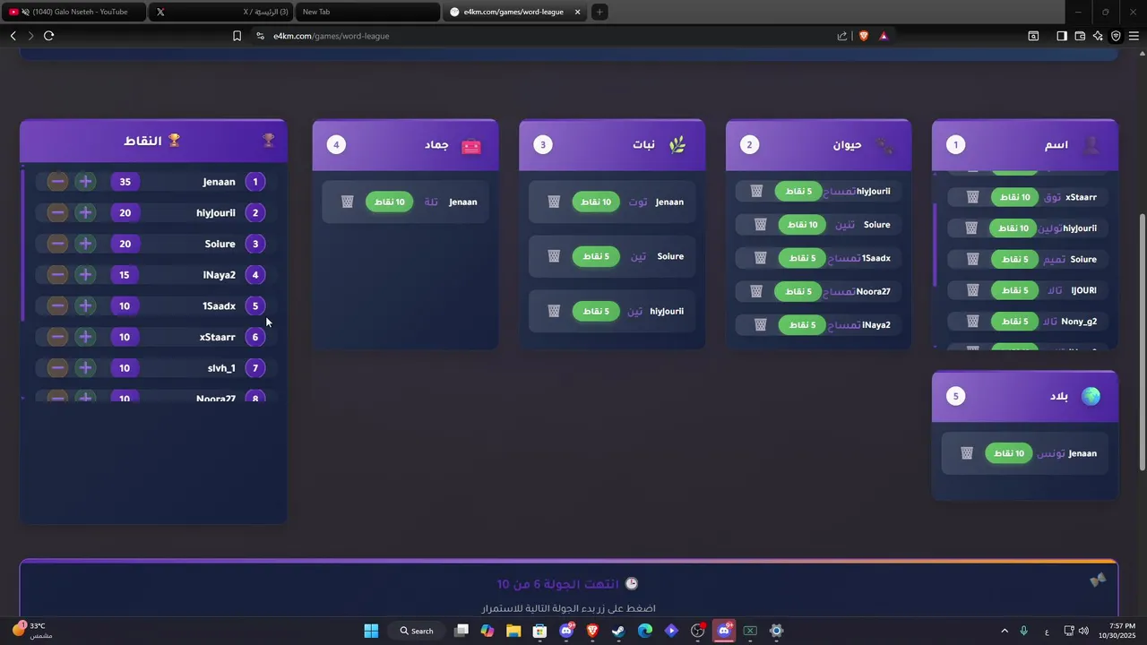Open File Explorer from taskbar
This screenshot has width=1147, height=645.
click(513, 631)
